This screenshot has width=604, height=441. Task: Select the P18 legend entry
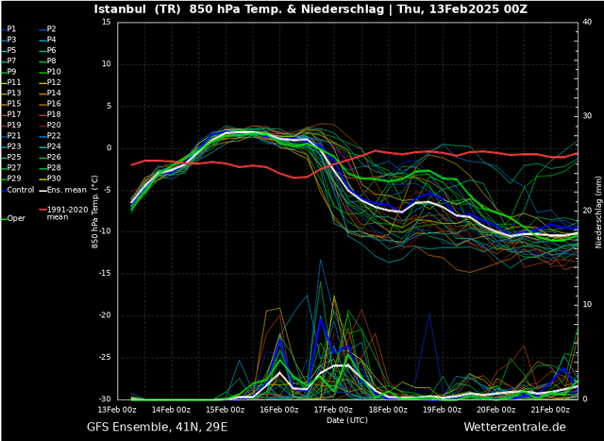point(50,114)
